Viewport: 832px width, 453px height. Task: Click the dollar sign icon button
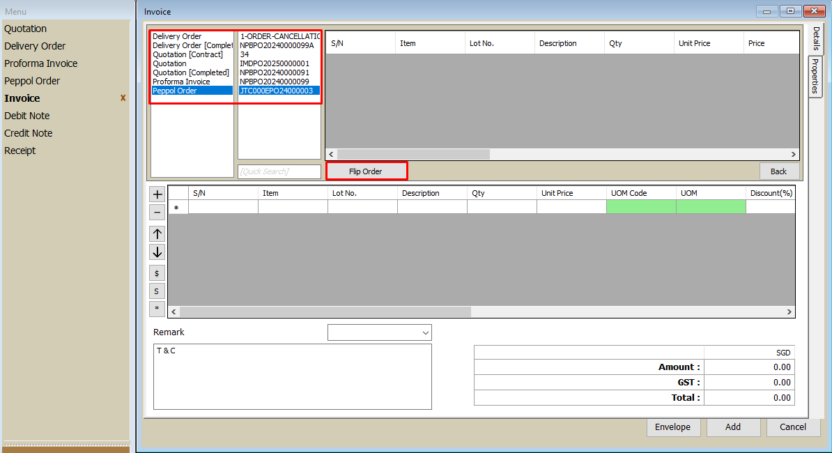click(x=157, y=274)
